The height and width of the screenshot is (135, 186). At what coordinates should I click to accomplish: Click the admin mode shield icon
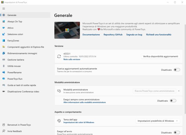[x=59, y=91]
